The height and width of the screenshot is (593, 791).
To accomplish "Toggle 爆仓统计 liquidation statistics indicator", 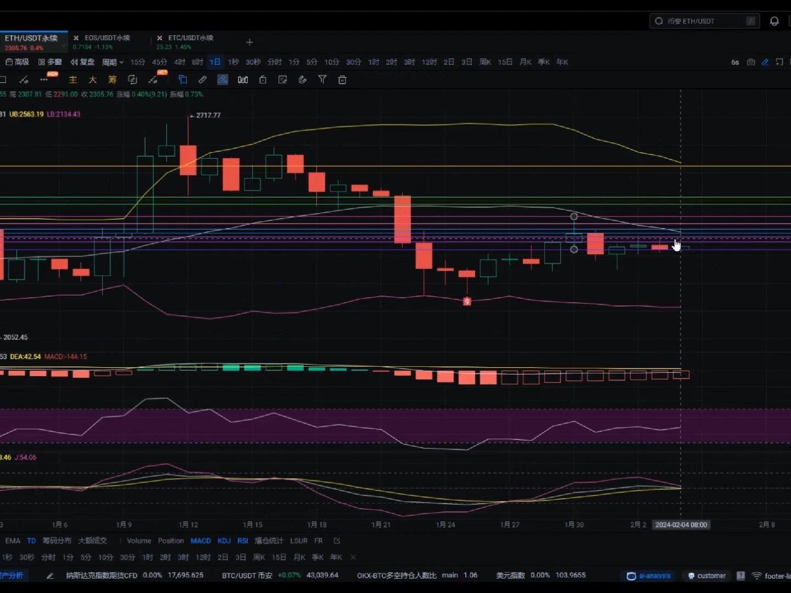I will point(269,541).
